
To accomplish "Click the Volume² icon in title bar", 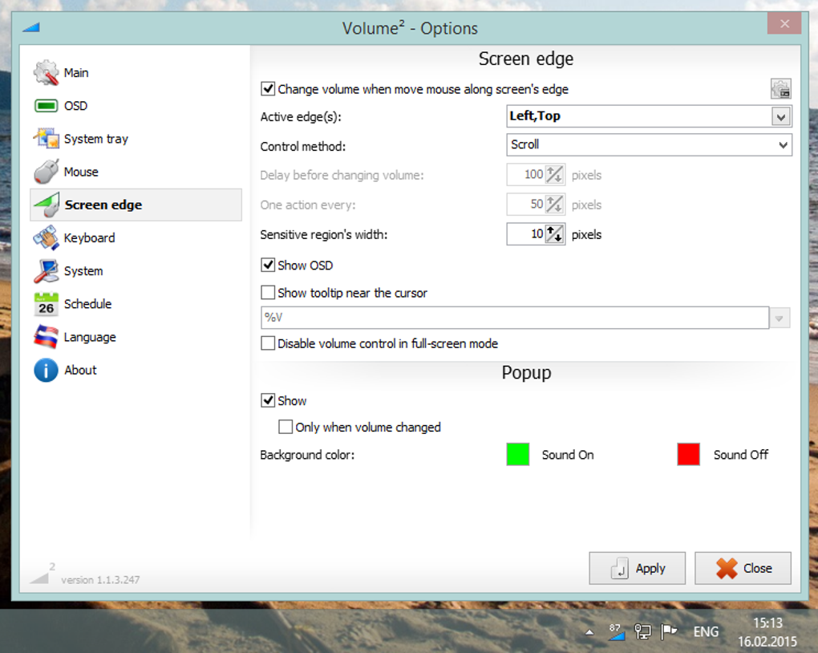I will [x=30, y=27].
